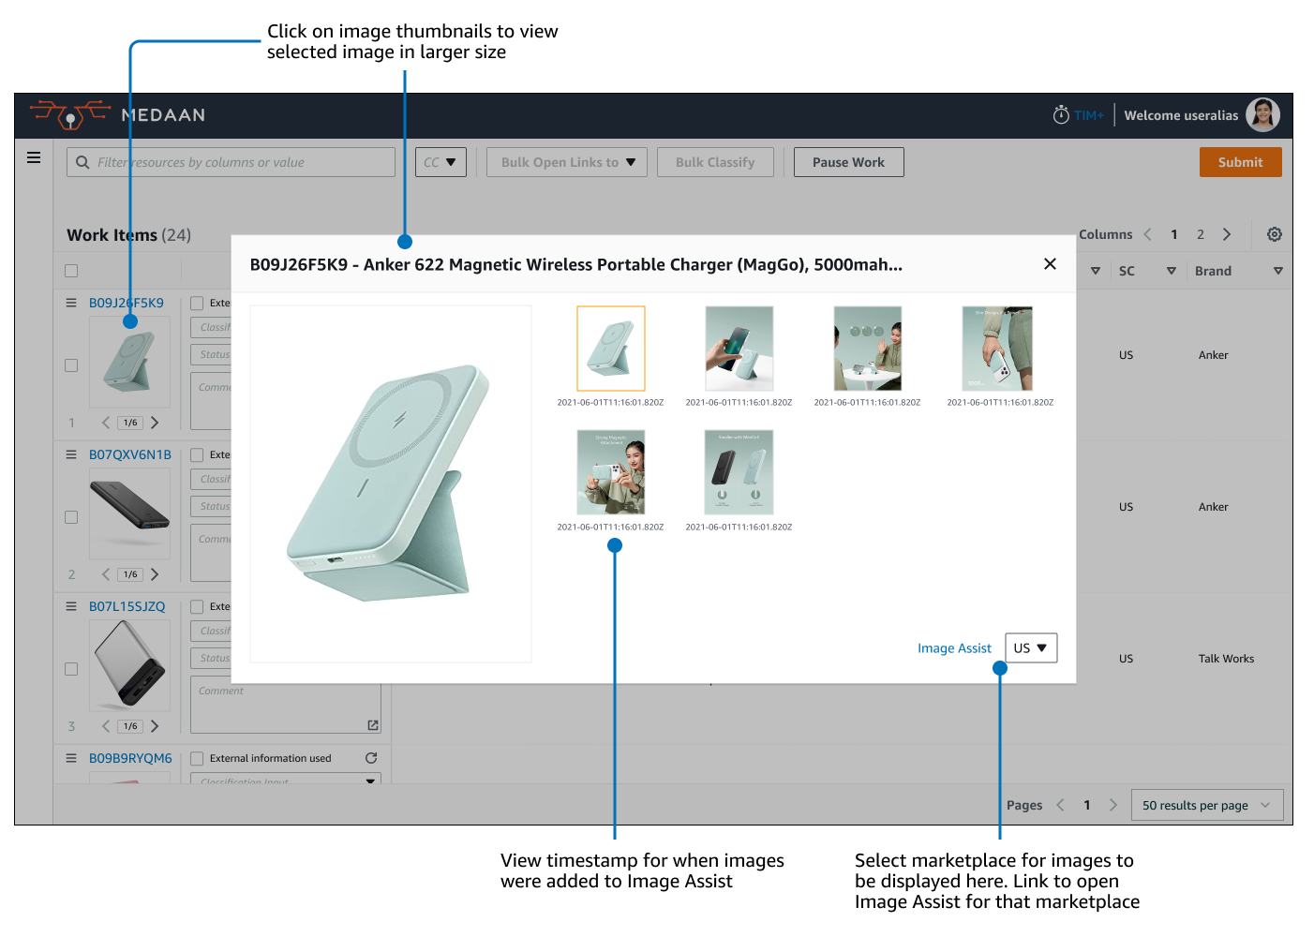Go to previous results page
The height and width of the screenshot is (937, 1314).
point(1060,805)
